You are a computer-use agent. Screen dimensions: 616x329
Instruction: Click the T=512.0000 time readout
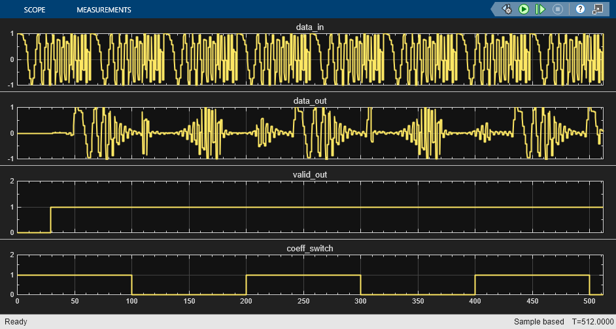point(593,322)
